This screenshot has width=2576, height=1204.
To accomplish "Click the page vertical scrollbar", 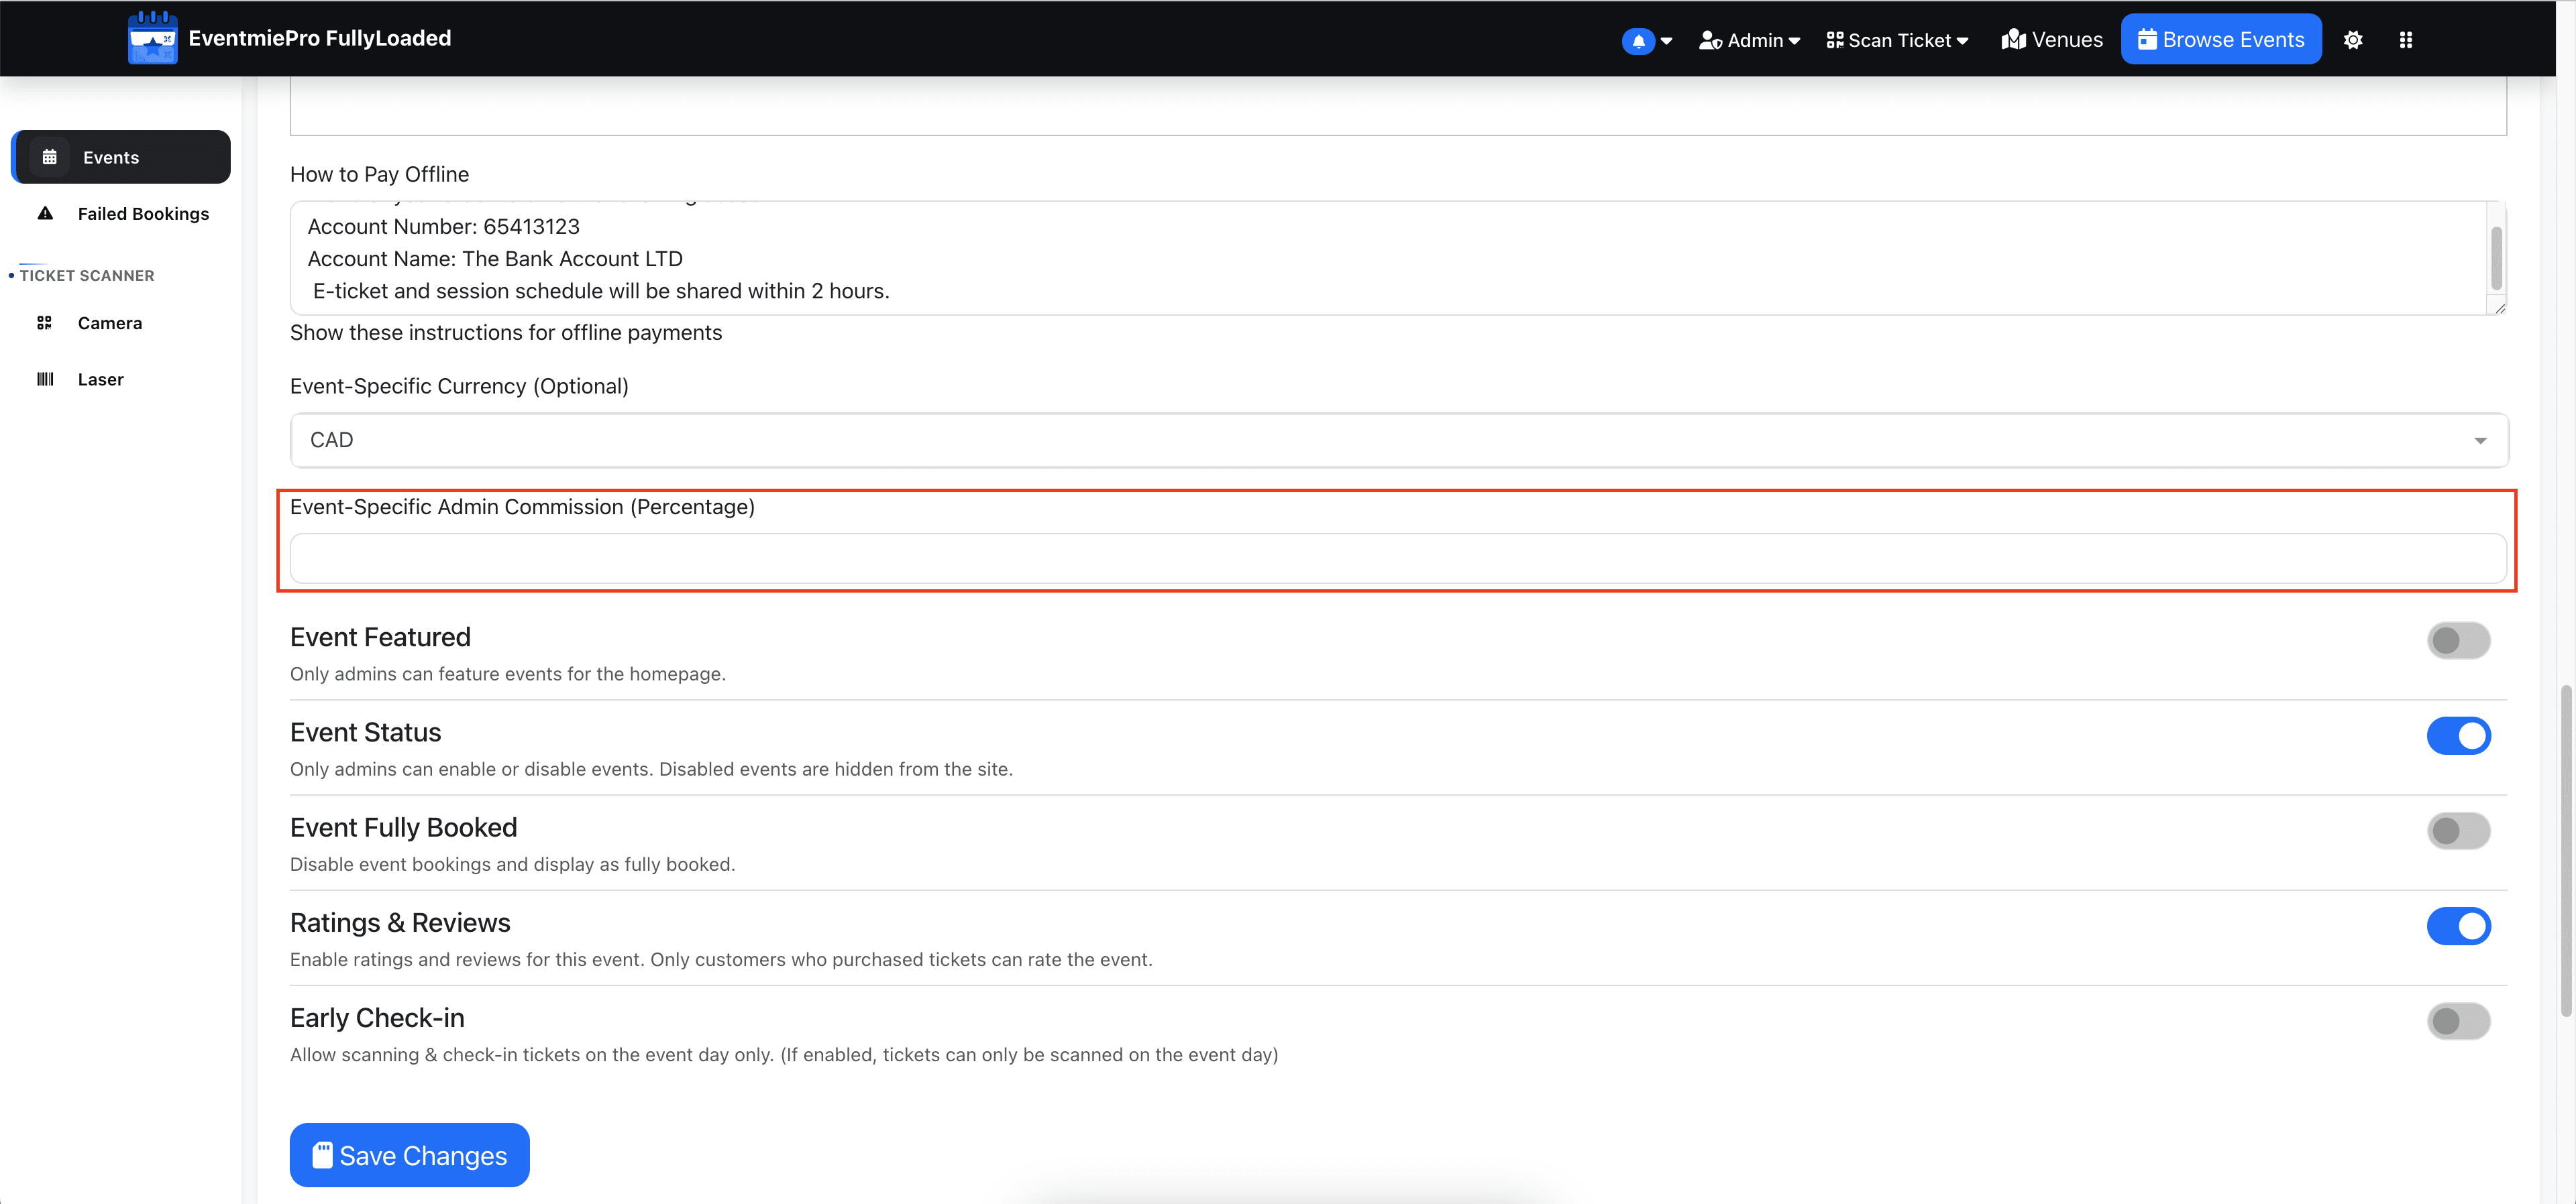I will point(2566,851).
